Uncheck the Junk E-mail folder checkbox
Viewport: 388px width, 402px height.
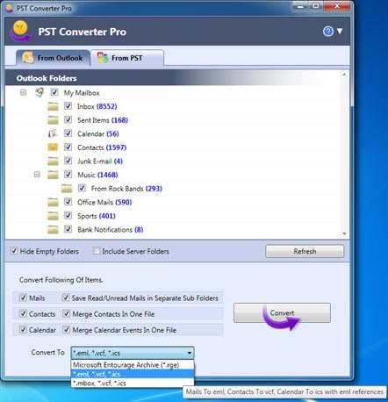click(68, 161)
